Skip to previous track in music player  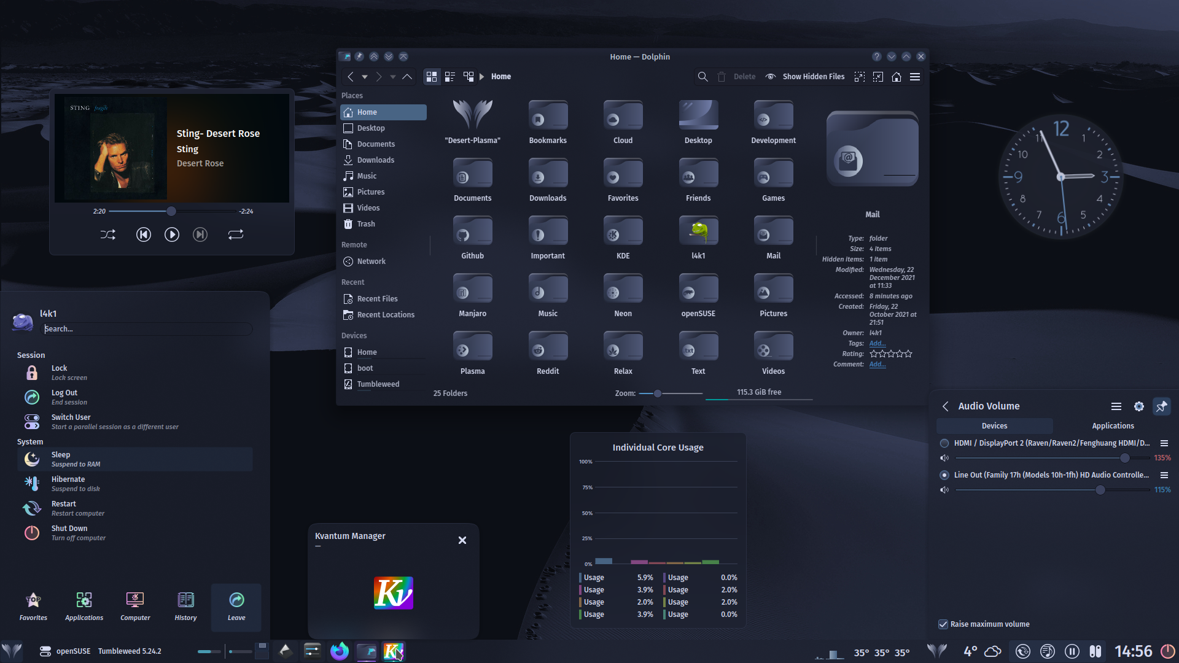pyautogui.click(x=143, y=235)
